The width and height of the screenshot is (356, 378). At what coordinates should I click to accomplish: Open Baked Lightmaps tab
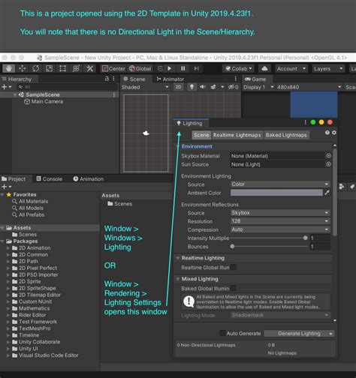click(286, 135)
